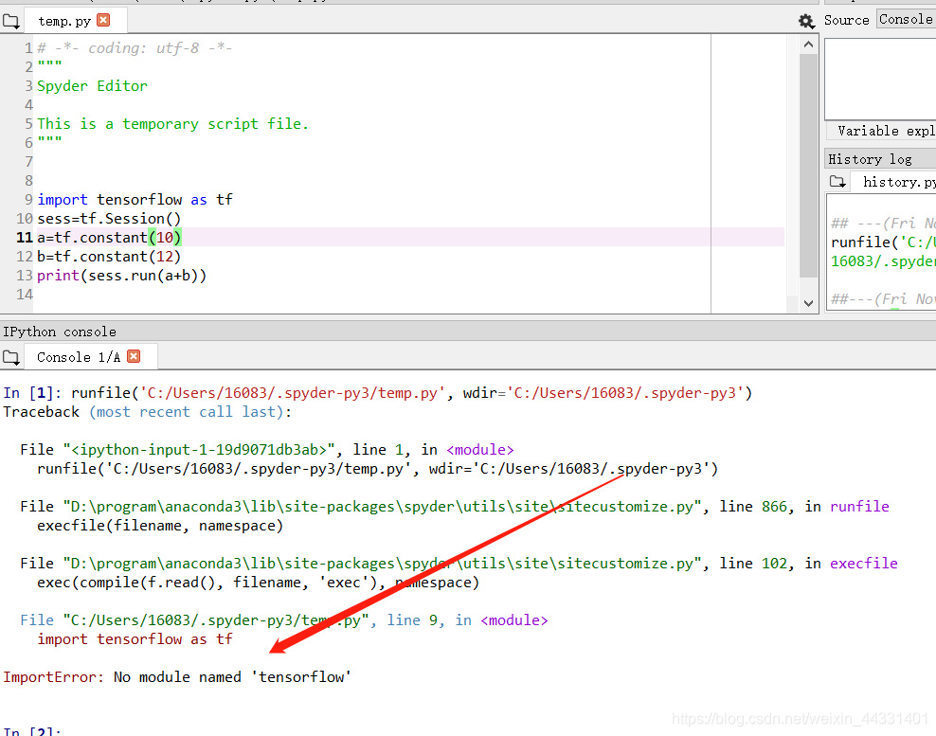Screen dimensions: 936x736
Task: Click the Source label in help pane
Action: (x=846, y=20)
